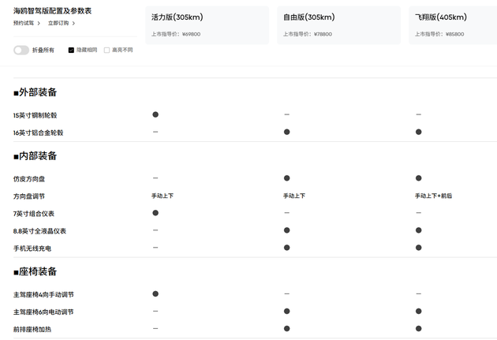Enable the 高亮不同 checkbox

pos(107,50)
